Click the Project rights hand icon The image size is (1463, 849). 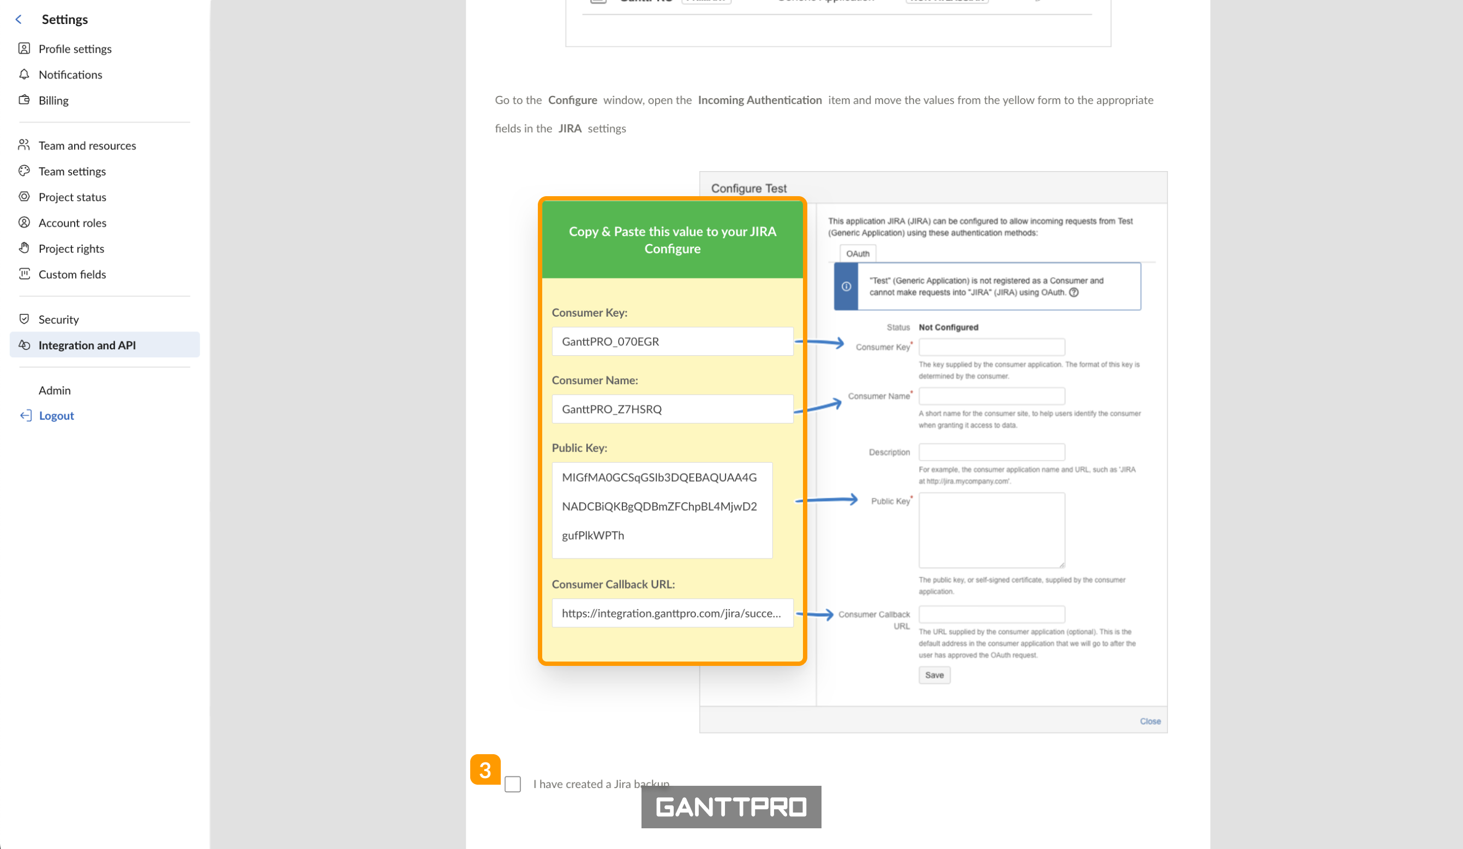(24, 248)
